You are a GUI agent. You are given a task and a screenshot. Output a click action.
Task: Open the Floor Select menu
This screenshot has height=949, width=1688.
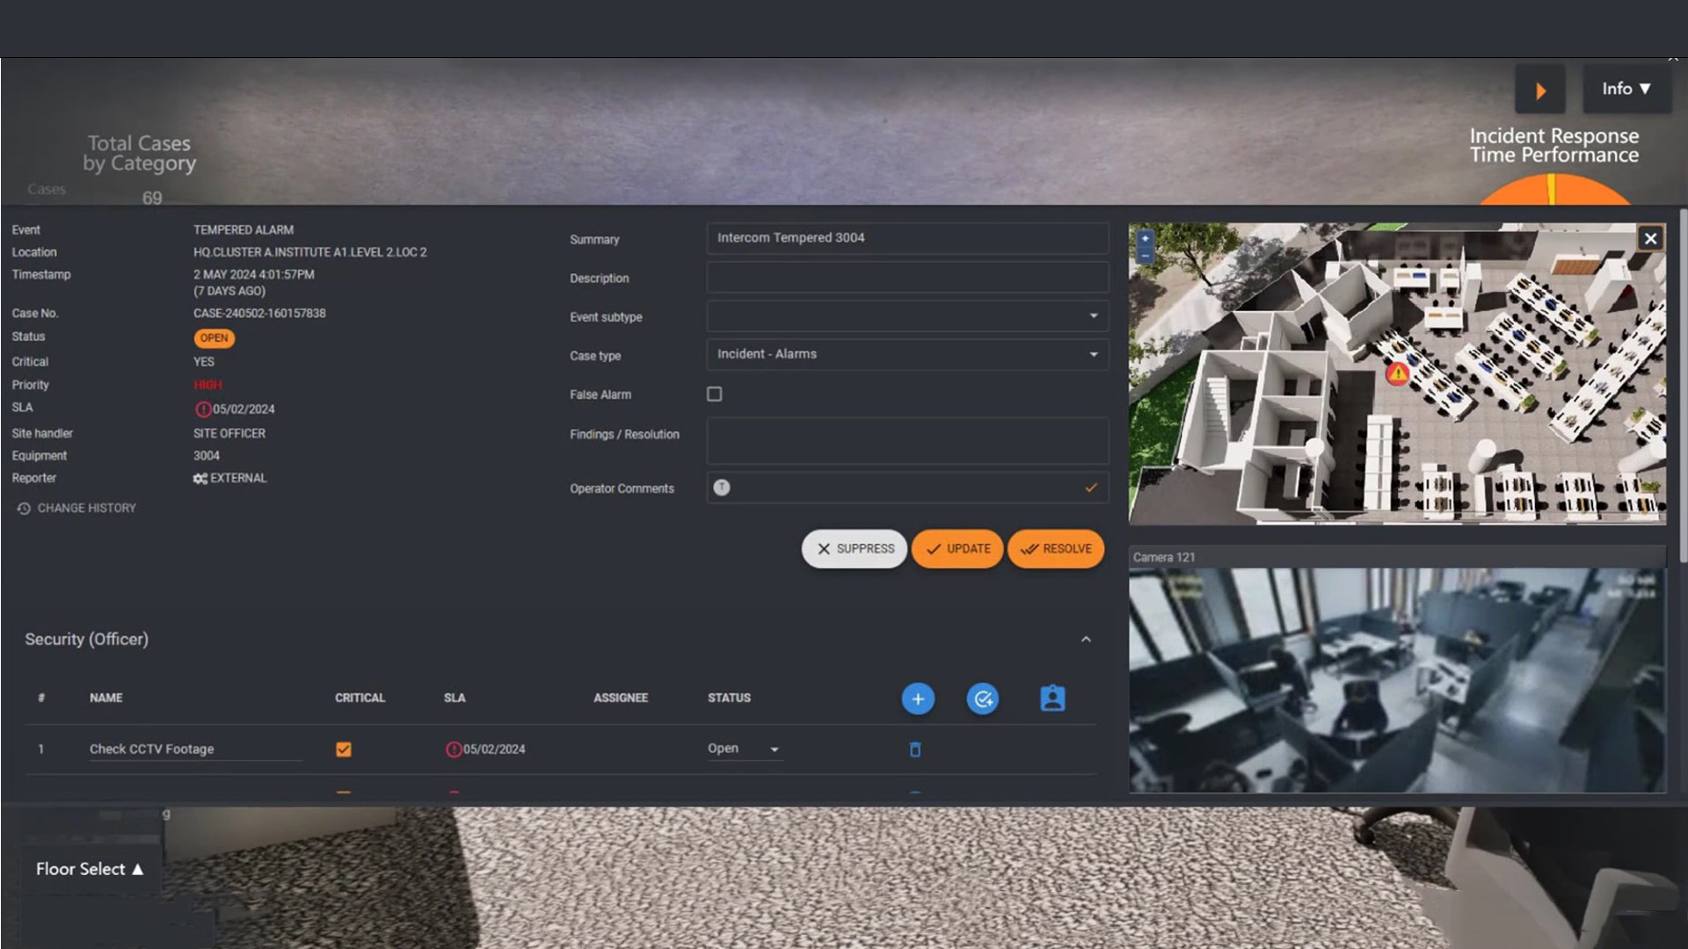[89, 869]
